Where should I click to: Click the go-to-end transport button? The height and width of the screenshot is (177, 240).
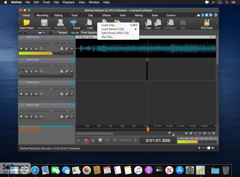136,140
